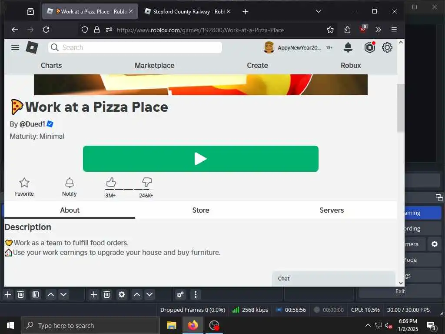Switch to the Store tab

click(x=201, y=210)
